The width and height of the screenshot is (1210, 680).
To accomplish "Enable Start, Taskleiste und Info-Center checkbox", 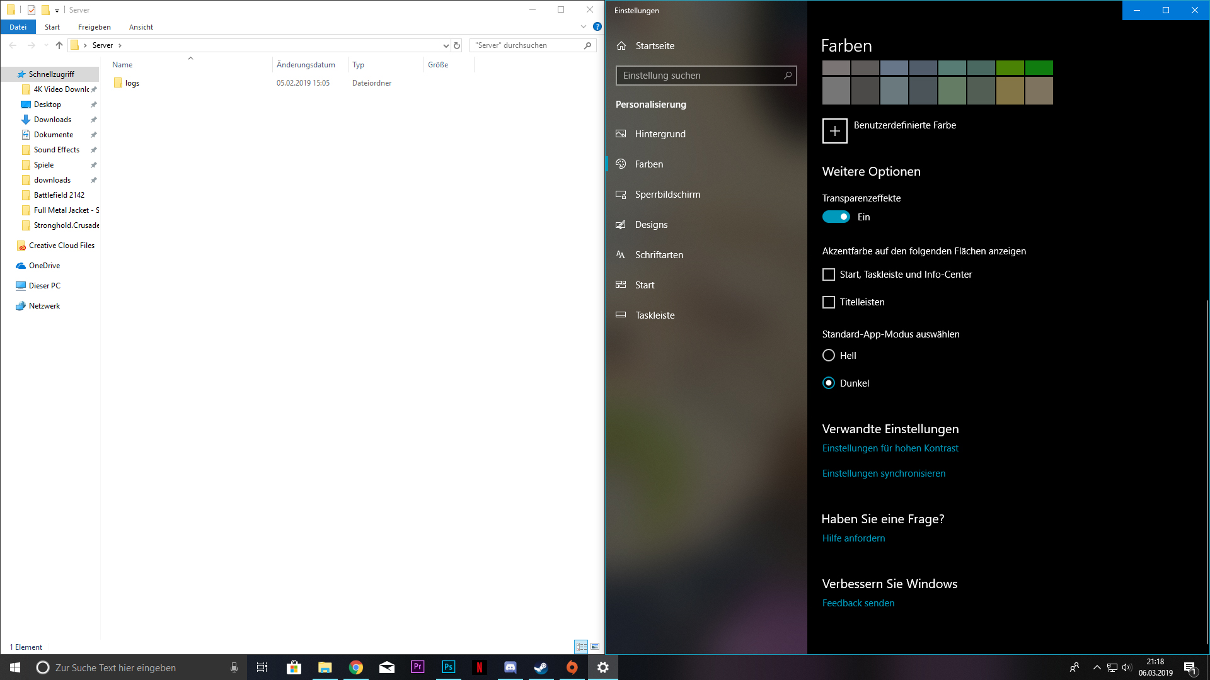I will click(x=829, y=275).
